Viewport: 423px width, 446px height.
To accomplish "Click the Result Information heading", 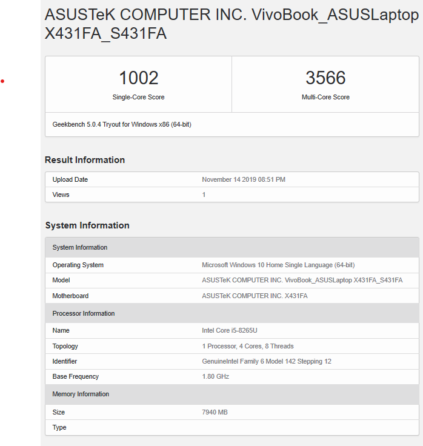I will click(x=85, y=160).
